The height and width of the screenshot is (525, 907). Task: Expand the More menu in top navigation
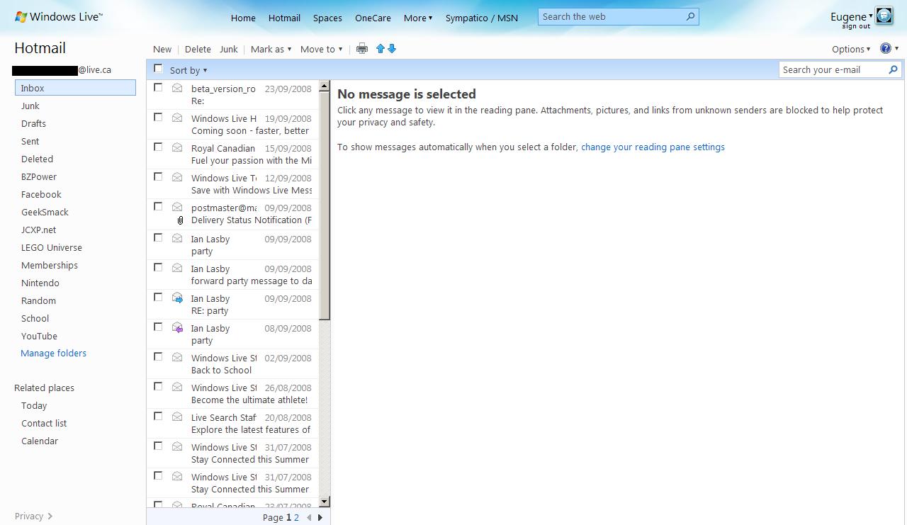418,18
